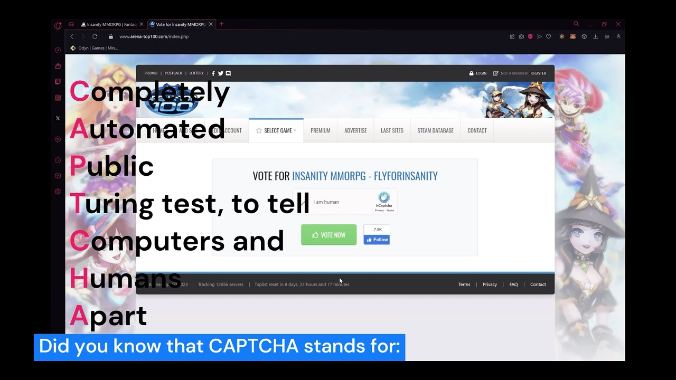Open the MetaMask fox extension
676x380 pixels.
pyautogui.click(x=572, y=36)
